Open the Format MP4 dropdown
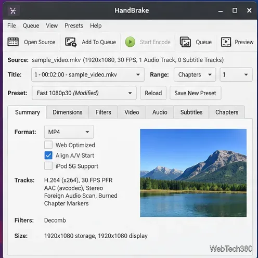The image size is (258, 258). click(69, 132)
